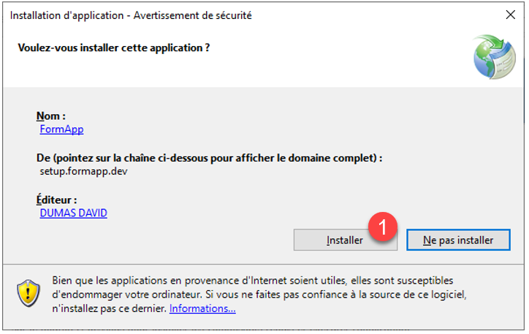Viewport: 529px width, 334px height.
Task: Close the security warning dialog
Action: click(511, 15)
